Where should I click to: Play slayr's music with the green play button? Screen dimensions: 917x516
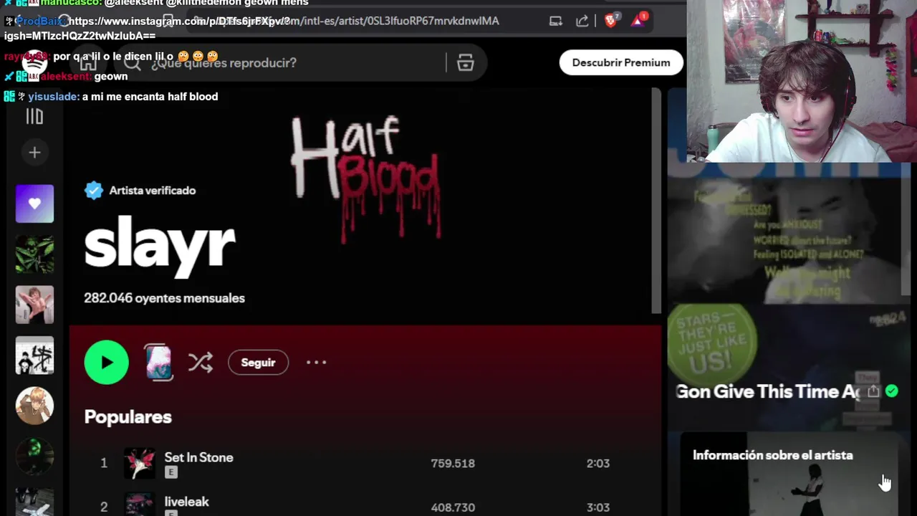coord(106,362)
